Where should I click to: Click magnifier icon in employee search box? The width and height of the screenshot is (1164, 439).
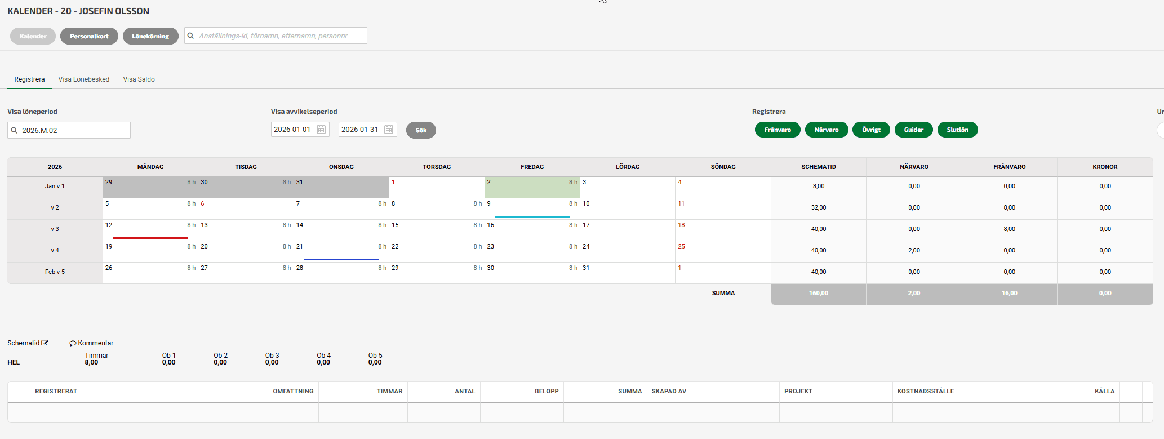coord(191,36)
